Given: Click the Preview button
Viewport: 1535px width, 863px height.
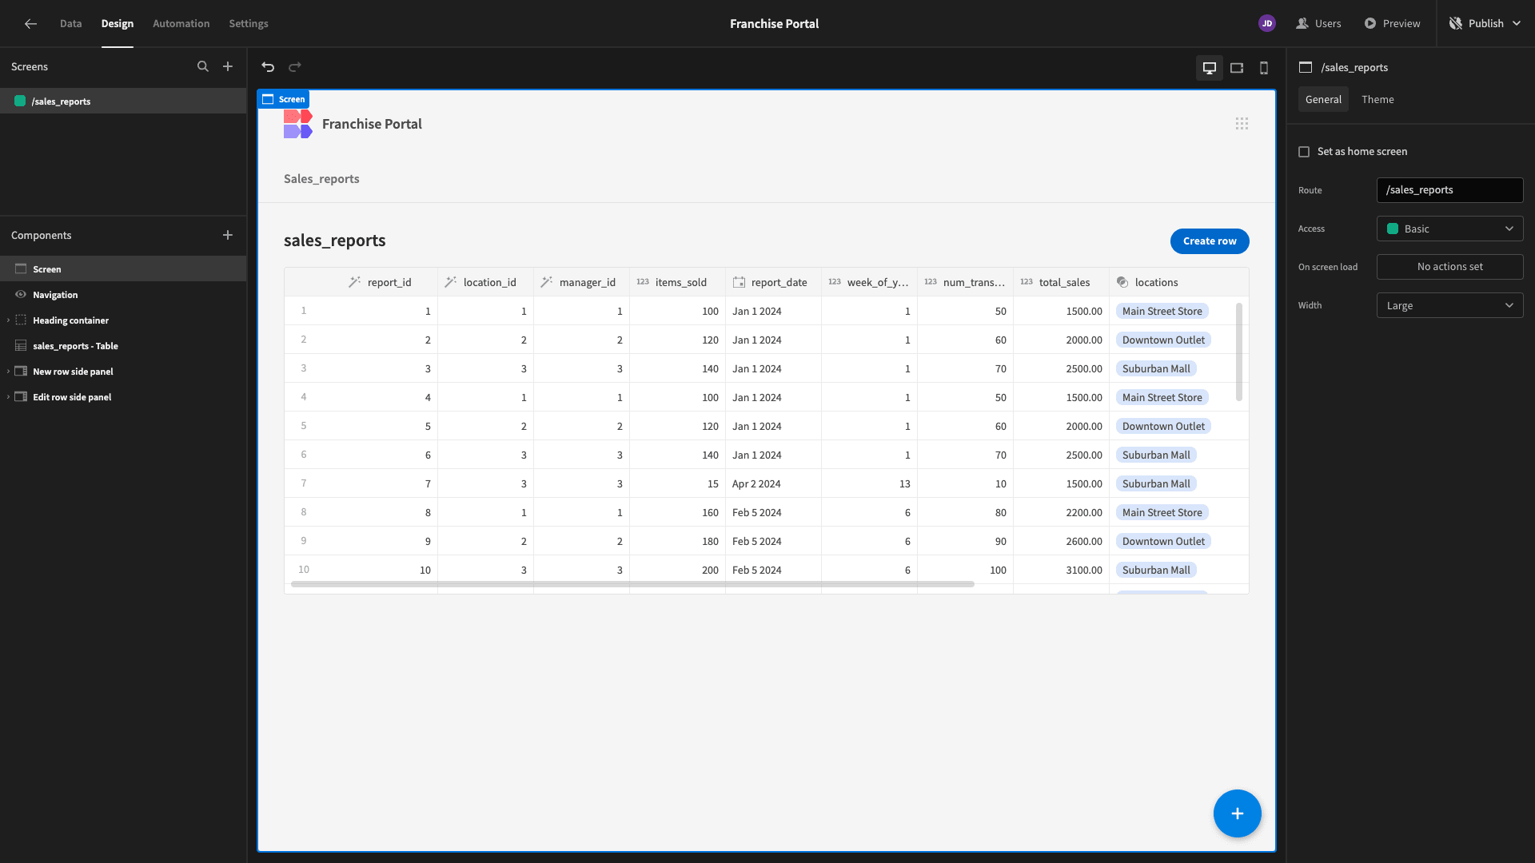Looking at the screenshot, I should [x=1392, y=24].
